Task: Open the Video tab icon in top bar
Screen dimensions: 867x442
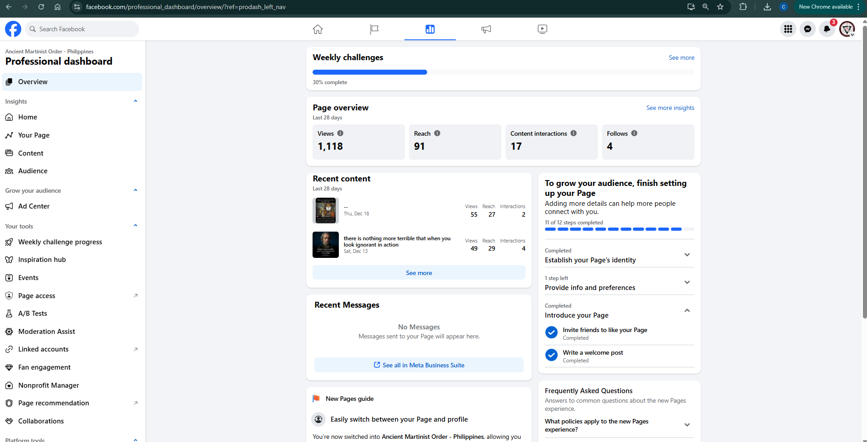Action: point(542,29)
